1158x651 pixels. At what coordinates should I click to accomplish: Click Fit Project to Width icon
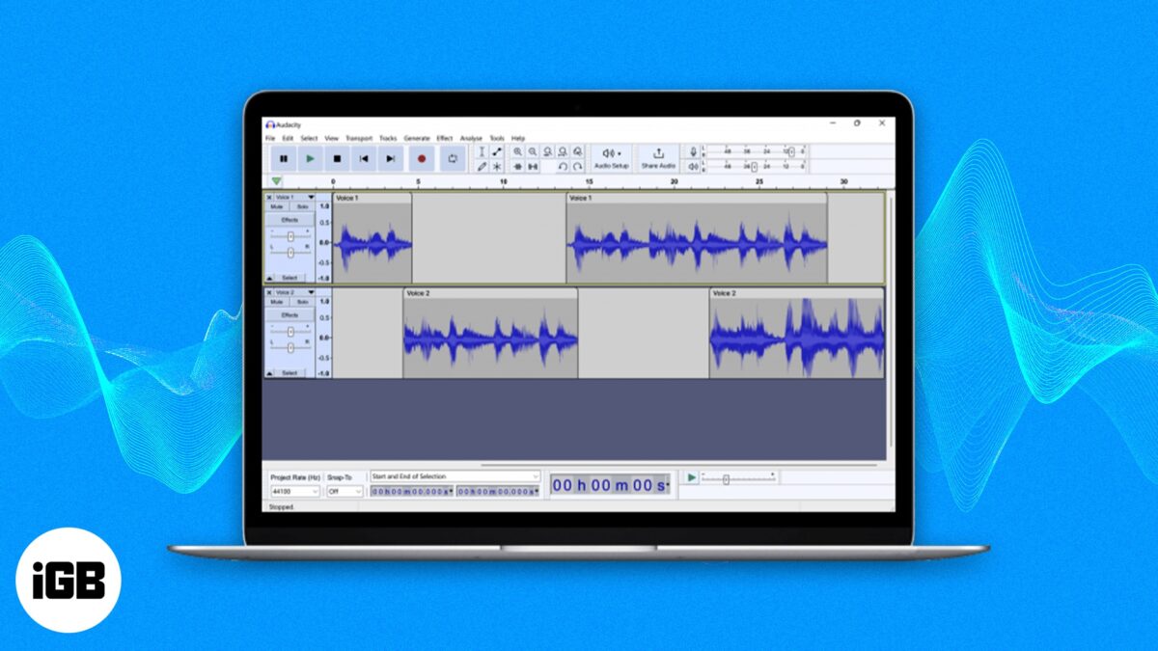coord(564,152)
